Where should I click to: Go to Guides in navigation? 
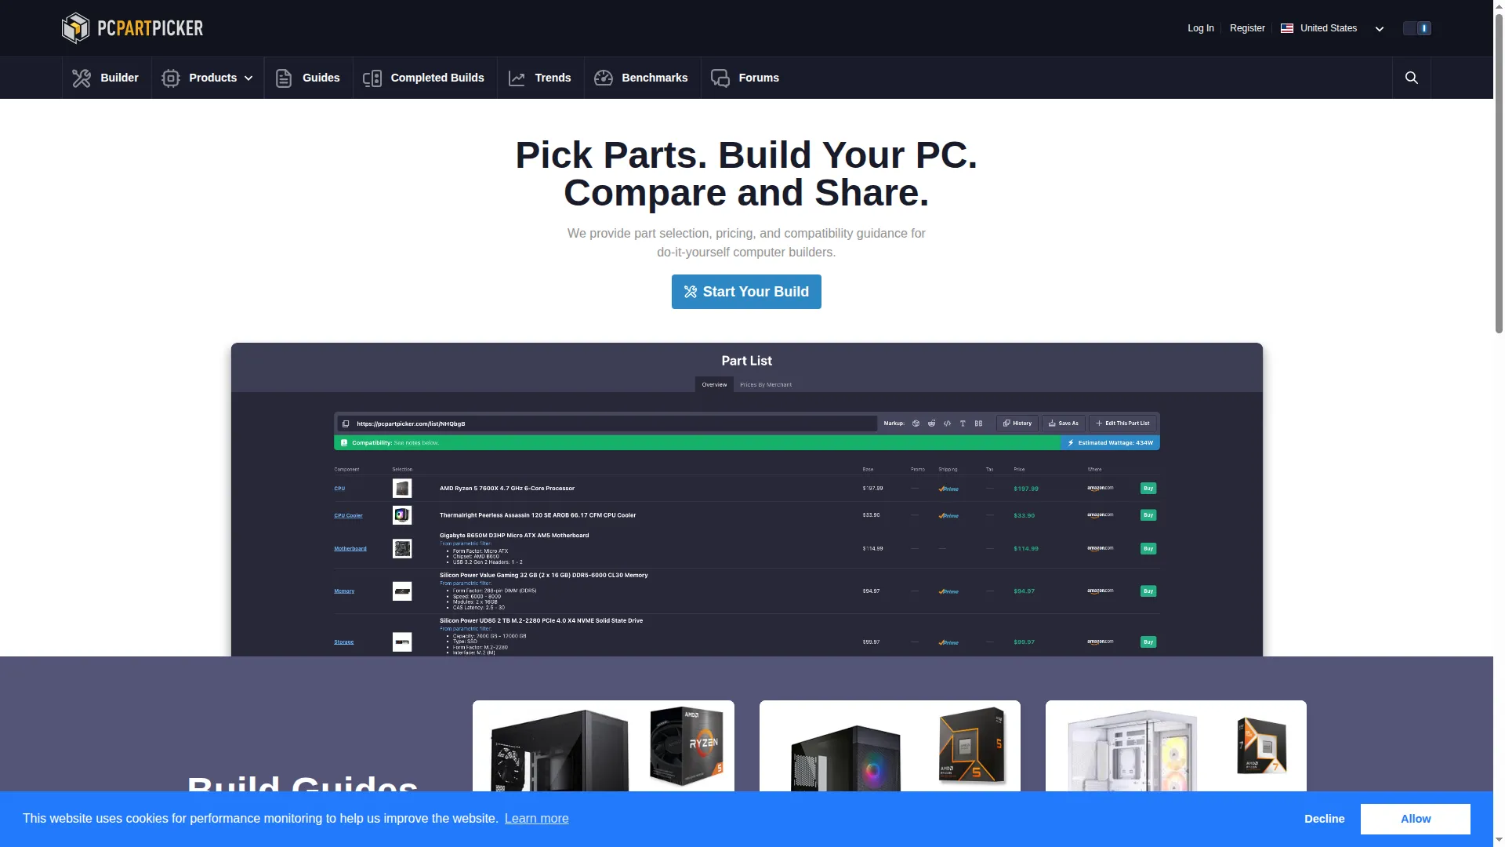coord(308,78)
